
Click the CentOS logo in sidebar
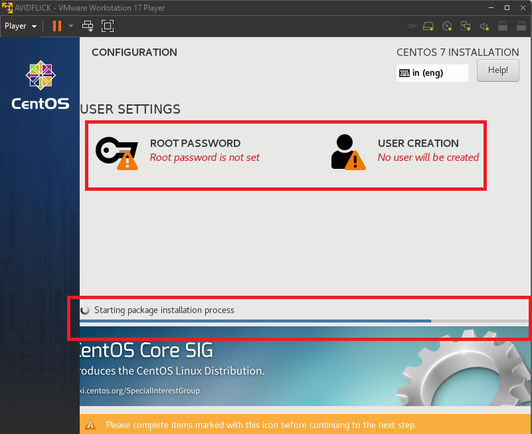coord(40,85)
